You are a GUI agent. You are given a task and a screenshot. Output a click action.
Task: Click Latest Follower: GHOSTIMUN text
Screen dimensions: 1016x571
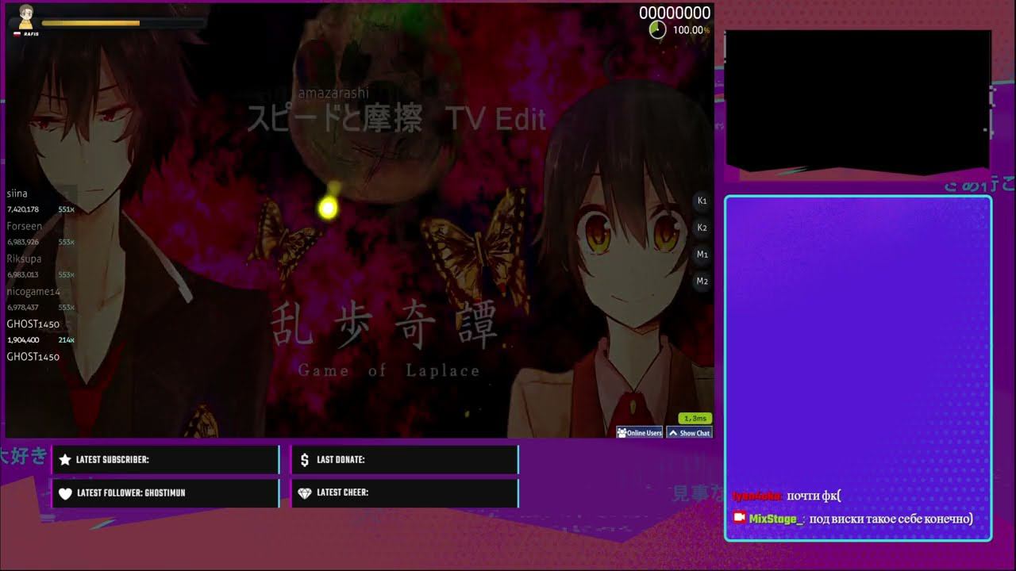[x=131, y=493]
